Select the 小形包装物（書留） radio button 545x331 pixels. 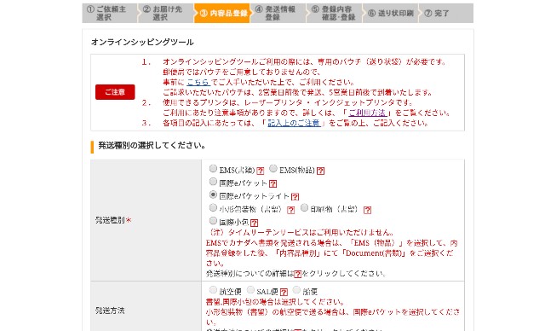(x=213, y=208)
